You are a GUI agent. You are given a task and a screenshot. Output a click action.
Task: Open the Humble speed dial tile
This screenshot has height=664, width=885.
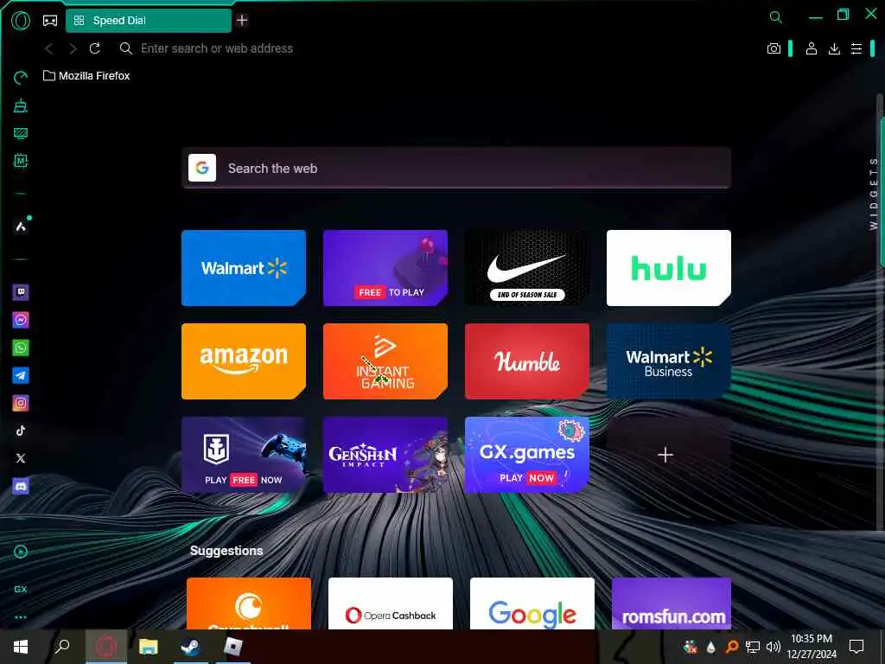[x=527, y=361]
